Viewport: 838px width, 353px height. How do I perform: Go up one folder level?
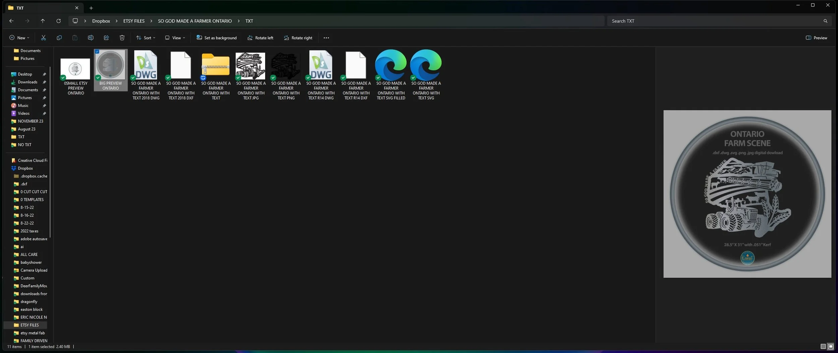[43, 21]
